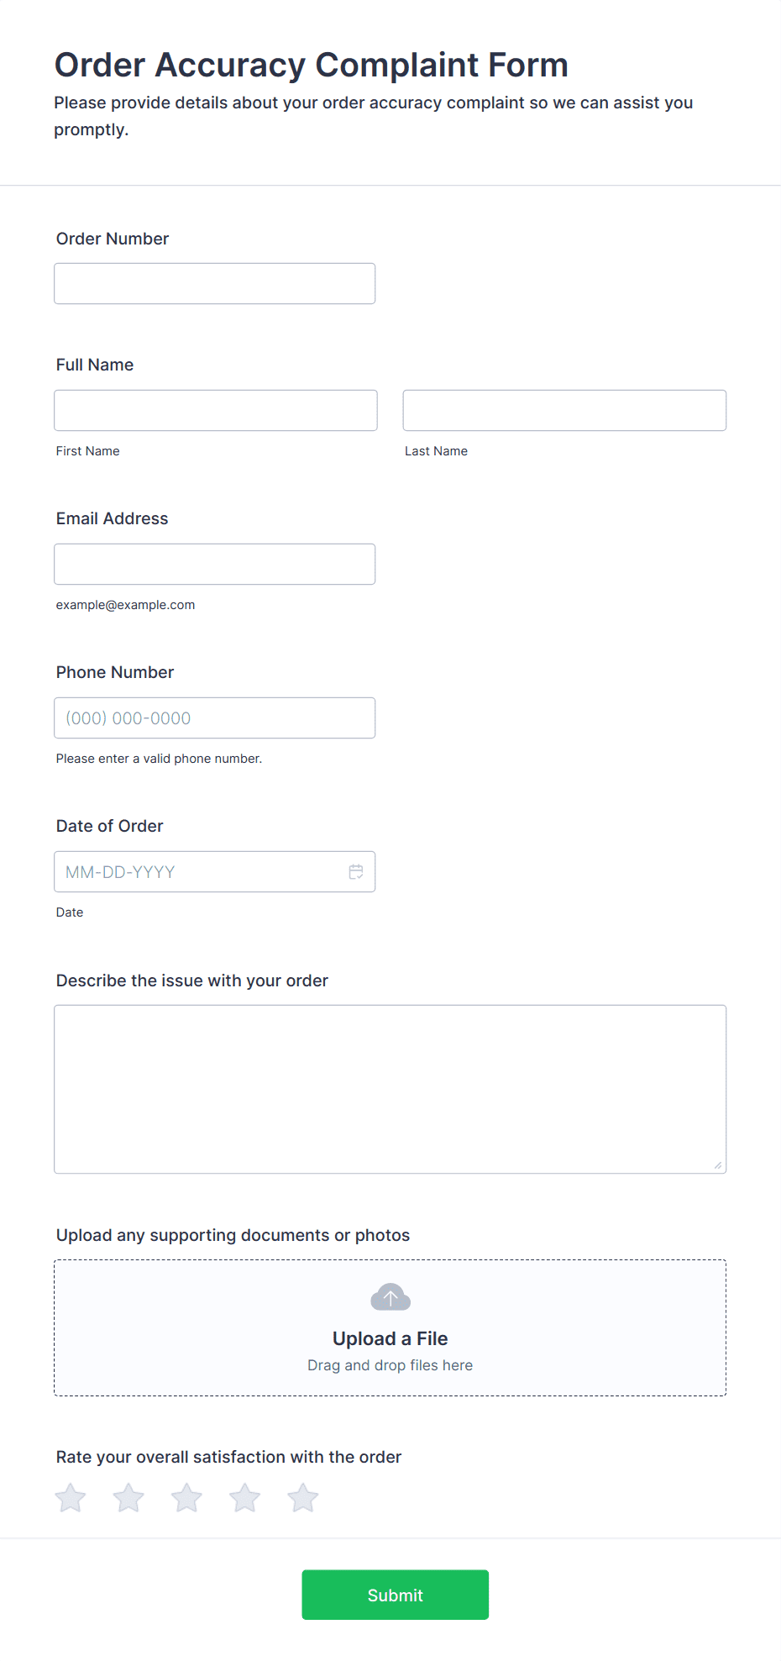The height and width of the screenshot is (1661, 781).
Task: Click the Phone Number field
Action: (x=215, y=718)
